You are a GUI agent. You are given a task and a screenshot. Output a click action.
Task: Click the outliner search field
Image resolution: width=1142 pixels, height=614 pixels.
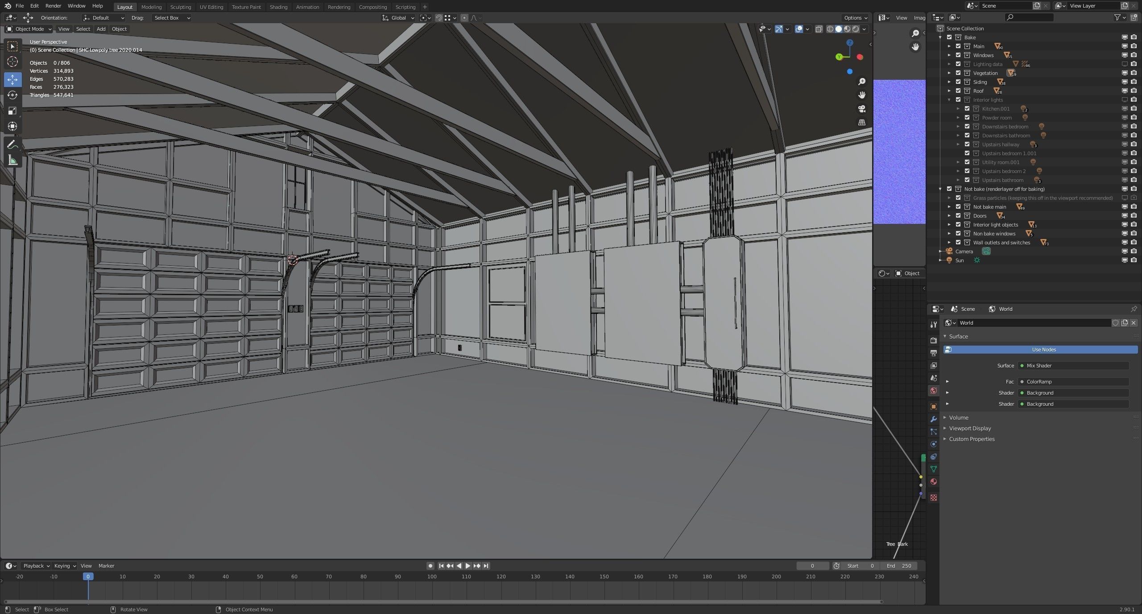(x=1029, y=17)
